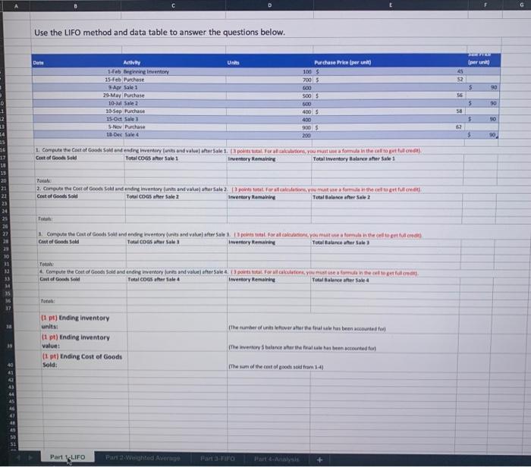This screenshot has height=467, width=531.
Task: Click 'Total COGS after Sale 4' header
Action: click(177, 280)
